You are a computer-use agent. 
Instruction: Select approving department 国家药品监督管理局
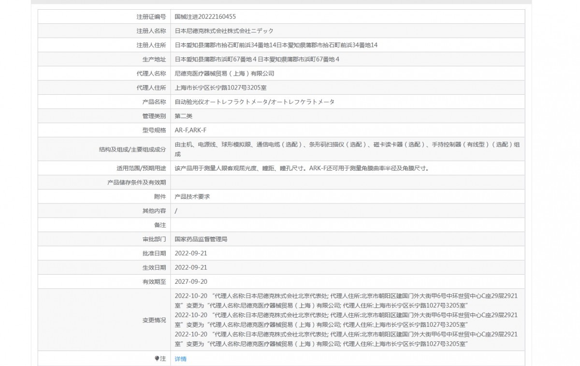pos(201,239)
